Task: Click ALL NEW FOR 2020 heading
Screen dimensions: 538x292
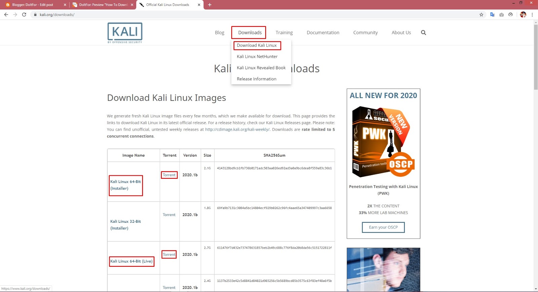Action: pyautogui.click(x=383, y=96)
